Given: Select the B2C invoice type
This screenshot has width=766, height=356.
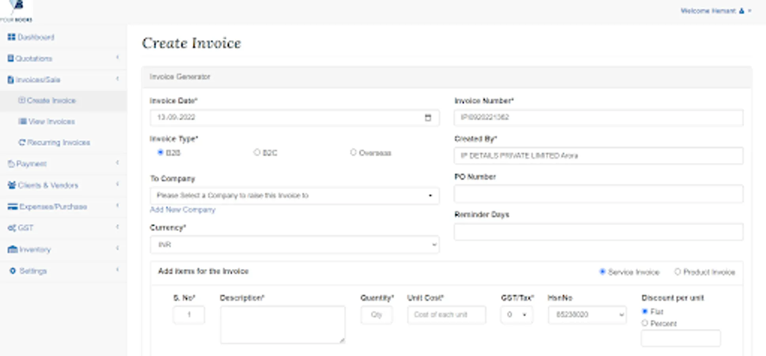Looking at the screenshot, I should (x=257, y=152).
